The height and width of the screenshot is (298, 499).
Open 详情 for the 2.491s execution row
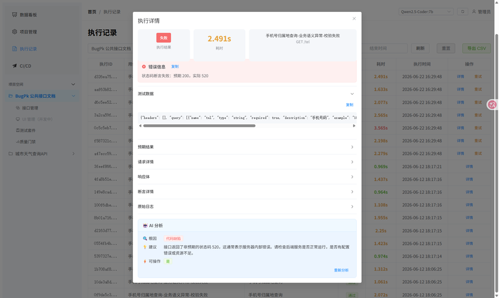[x=460, y=77]
